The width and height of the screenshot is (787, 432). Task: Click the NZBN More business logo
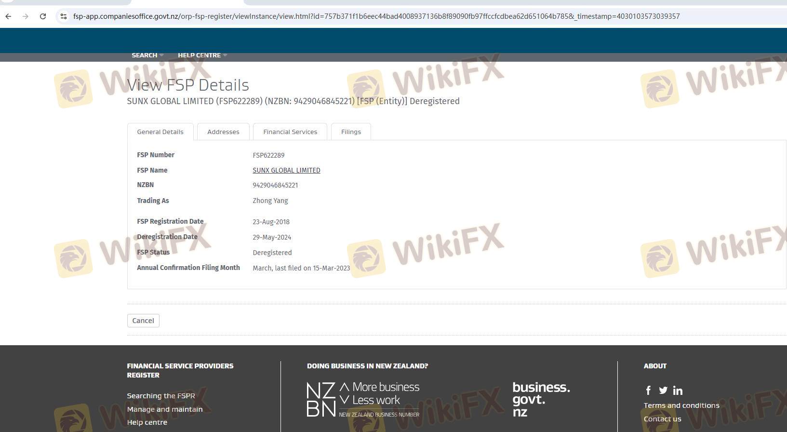[363, 399]
